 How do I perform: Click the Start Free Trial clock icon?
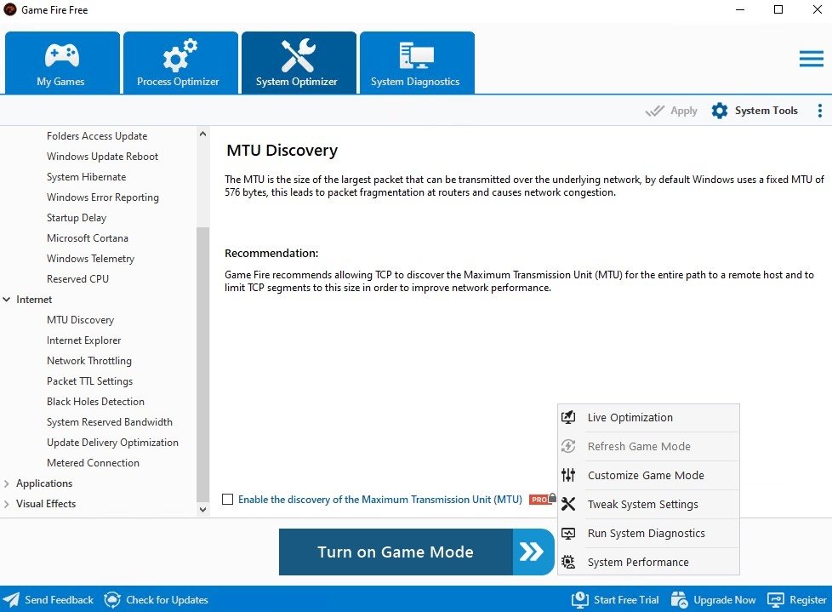[580, 600]
